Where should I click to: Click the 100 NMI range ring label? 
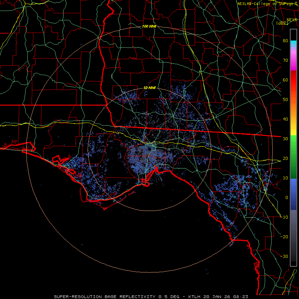[x=149, y=26]
